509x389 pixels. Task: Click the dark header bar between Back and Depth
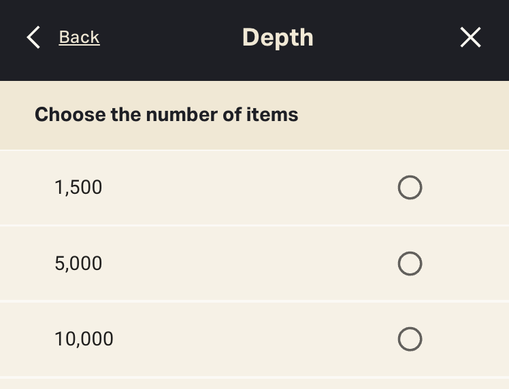coord(170,37)
